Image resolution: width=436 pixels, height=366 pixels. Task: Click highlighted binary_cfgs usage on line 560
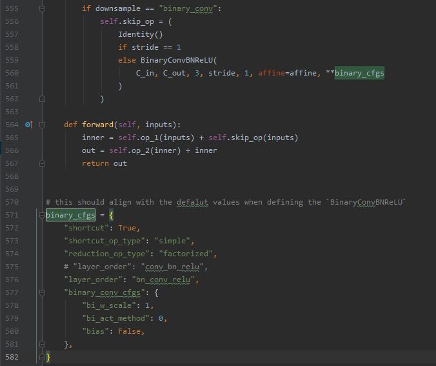click(x=359, y=73)
